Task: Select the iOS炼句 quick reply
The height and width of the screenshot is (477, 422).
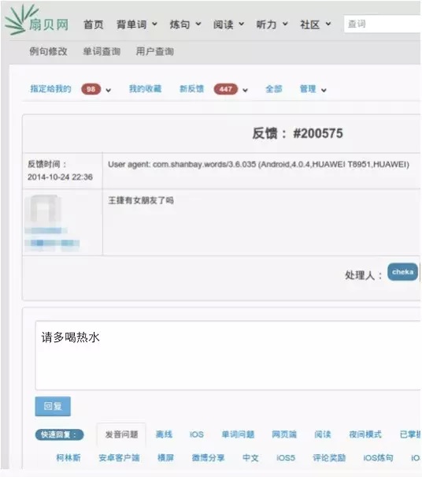Action: point(379,458)
